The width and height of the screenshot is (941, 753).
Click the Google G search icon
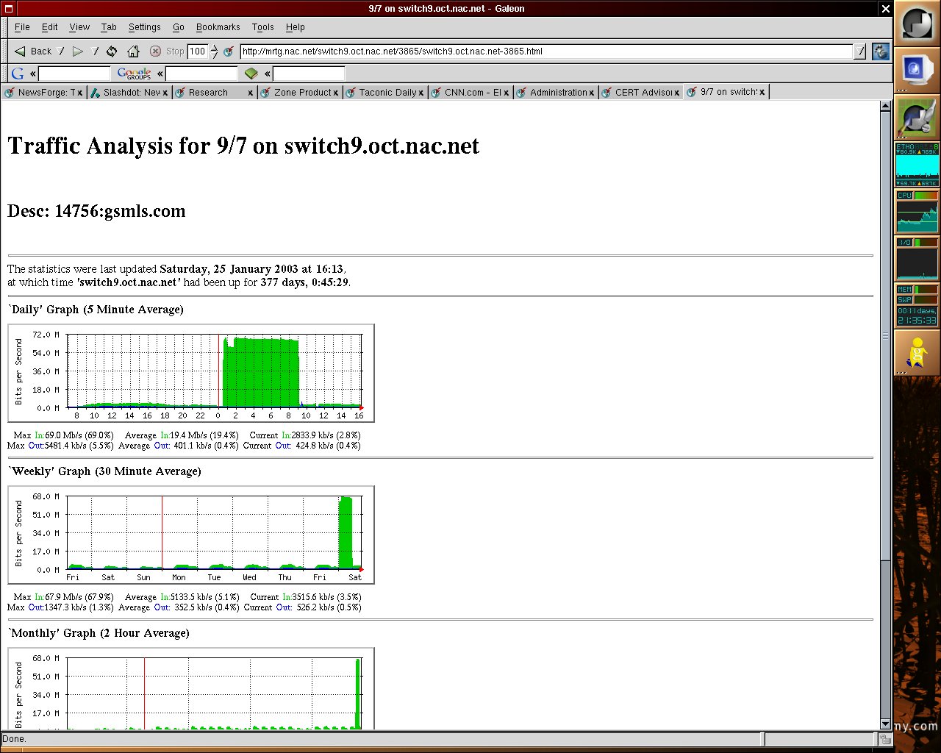(18, 74)
